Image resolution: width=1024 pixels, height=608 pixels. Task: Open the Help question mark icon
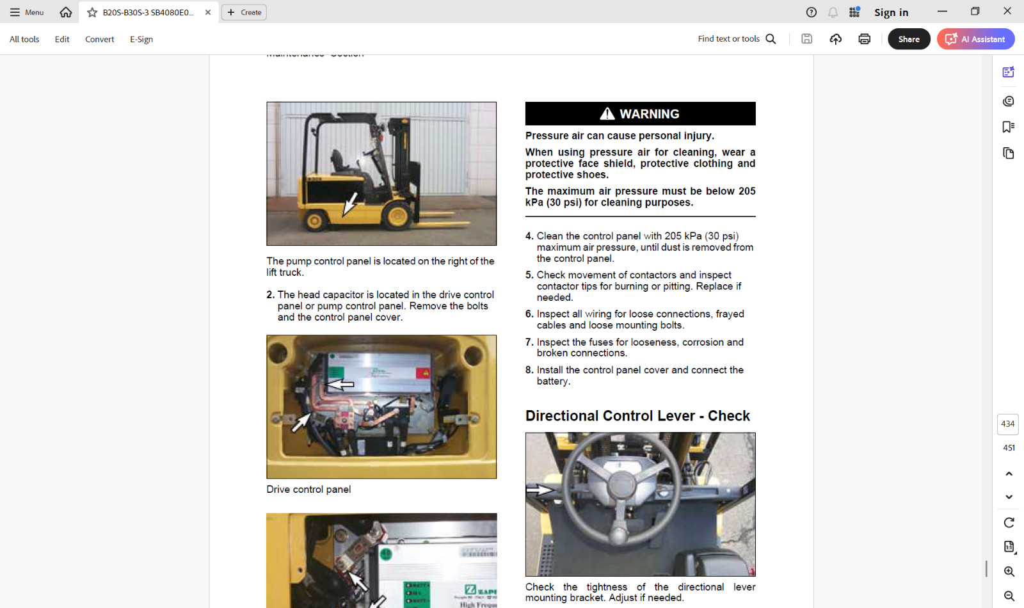812,12
